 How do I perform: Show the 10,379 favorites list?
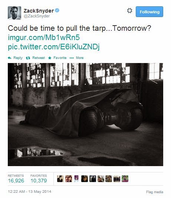[x=39, y=179]
